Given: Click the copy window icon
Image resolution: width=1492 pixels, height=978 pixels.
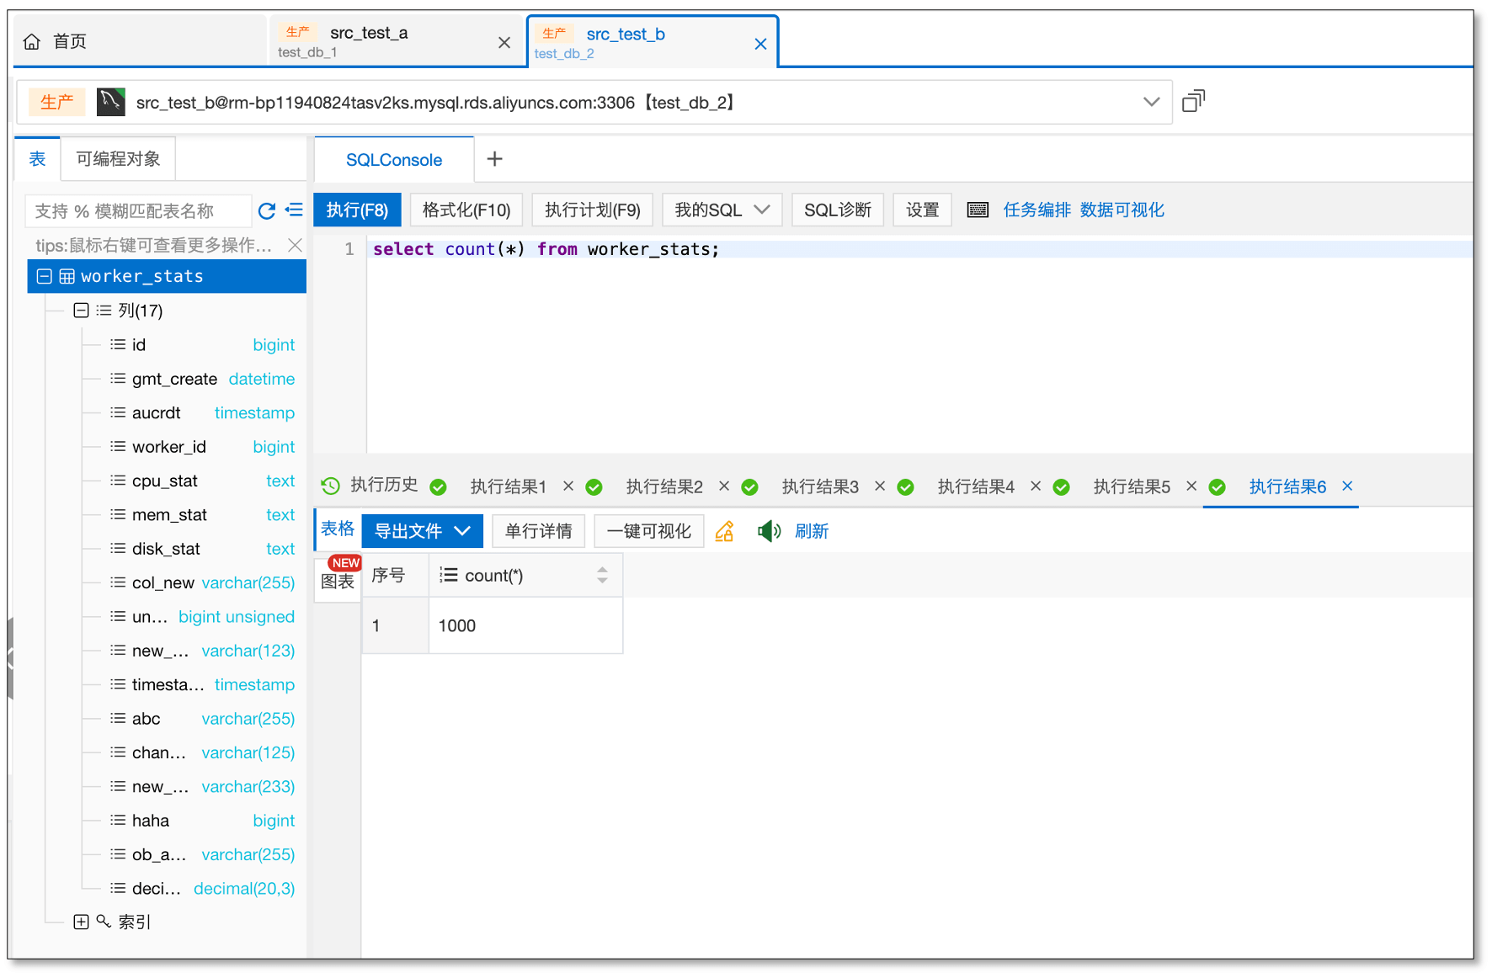Looking at the screenshot, I should tap(1193, 102).
